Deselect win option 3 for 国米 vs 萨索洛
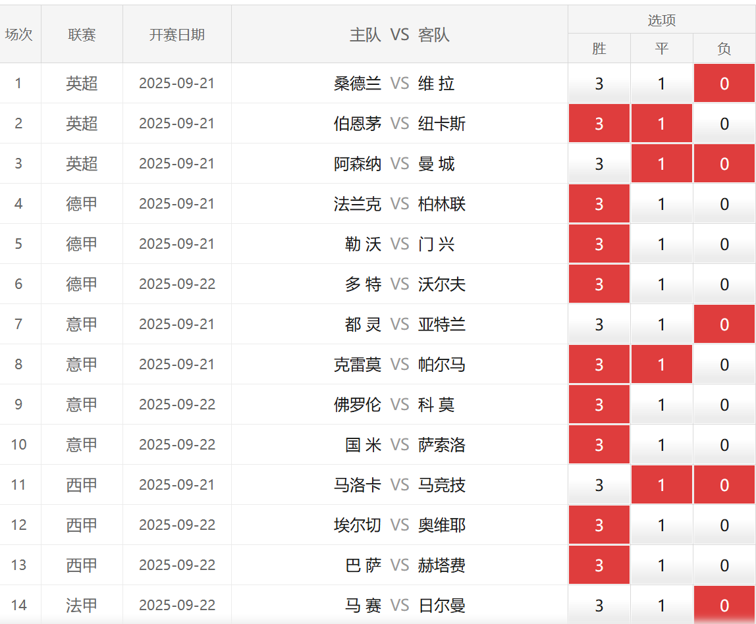 599,445
